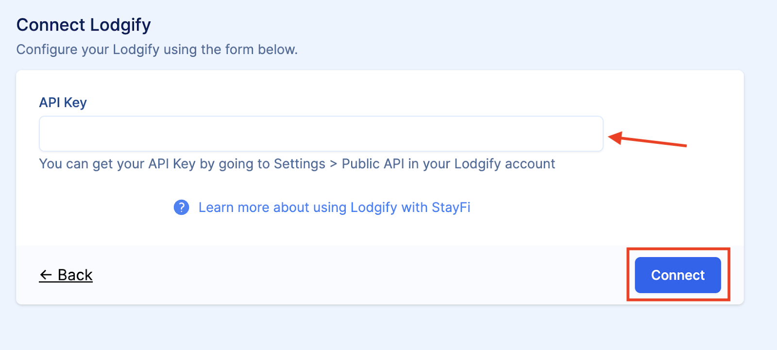The image size is (777, 350).
Task: Click the 'Connect Lodgify' page heading
Action: click(84, 25)
